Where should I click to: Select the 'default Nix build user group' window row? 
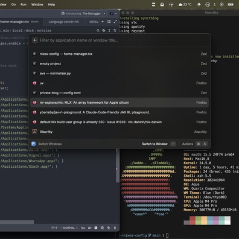coord(119,122)
